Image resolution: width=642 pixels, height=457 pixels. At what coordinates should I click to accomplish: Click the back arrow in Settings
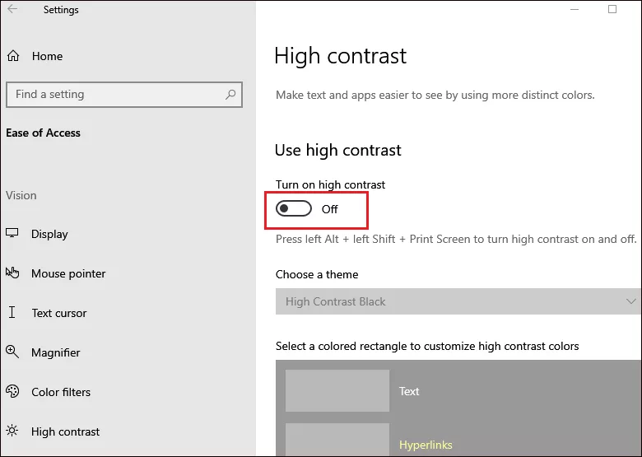[x=12, y=9]
